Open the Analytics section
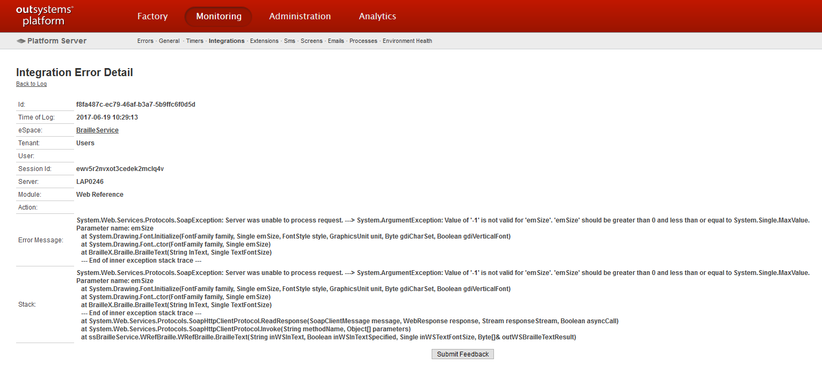The height and width of the screenshot is (379, 822). [x=377, y=16]
